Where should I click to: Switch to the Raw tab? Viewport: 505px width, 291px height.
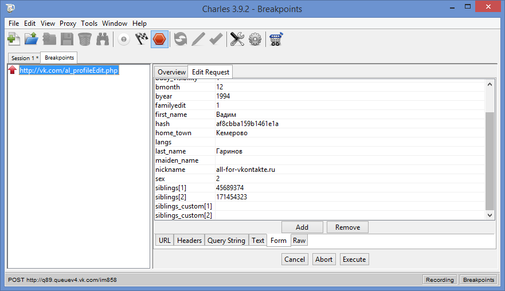pos(299,241)
